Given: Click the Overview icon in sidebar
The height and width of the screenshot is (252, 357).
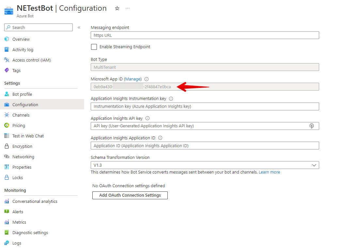Looking at the screenshot, I should (x=7, y=39).
